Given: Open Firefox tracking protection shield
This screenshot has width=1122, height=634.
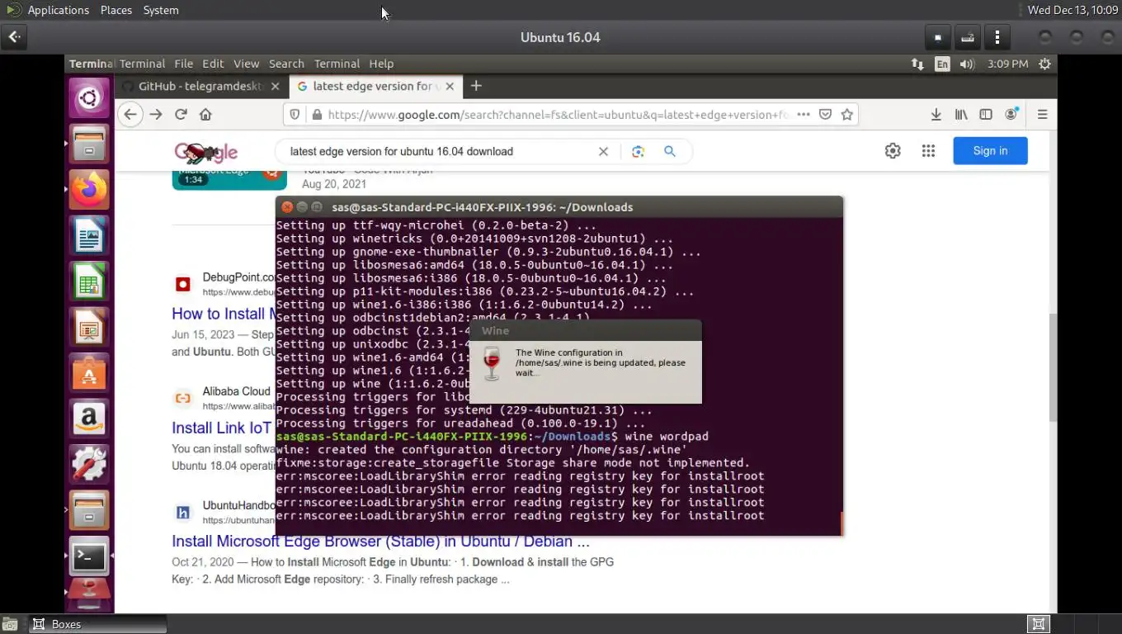Looking at the screenshot, I should (295, 115).
